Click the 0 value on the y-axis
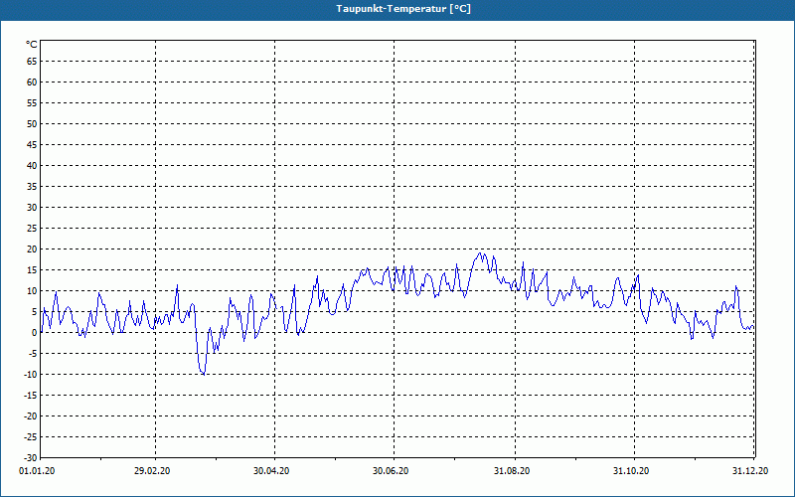The image size is (795, 497). [35, 333]
